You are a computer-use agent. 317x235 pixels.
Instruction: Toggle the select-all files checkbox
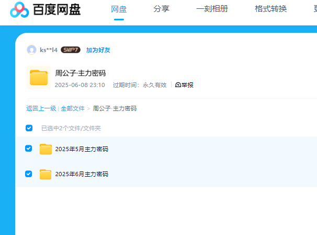tap(29, 128)
